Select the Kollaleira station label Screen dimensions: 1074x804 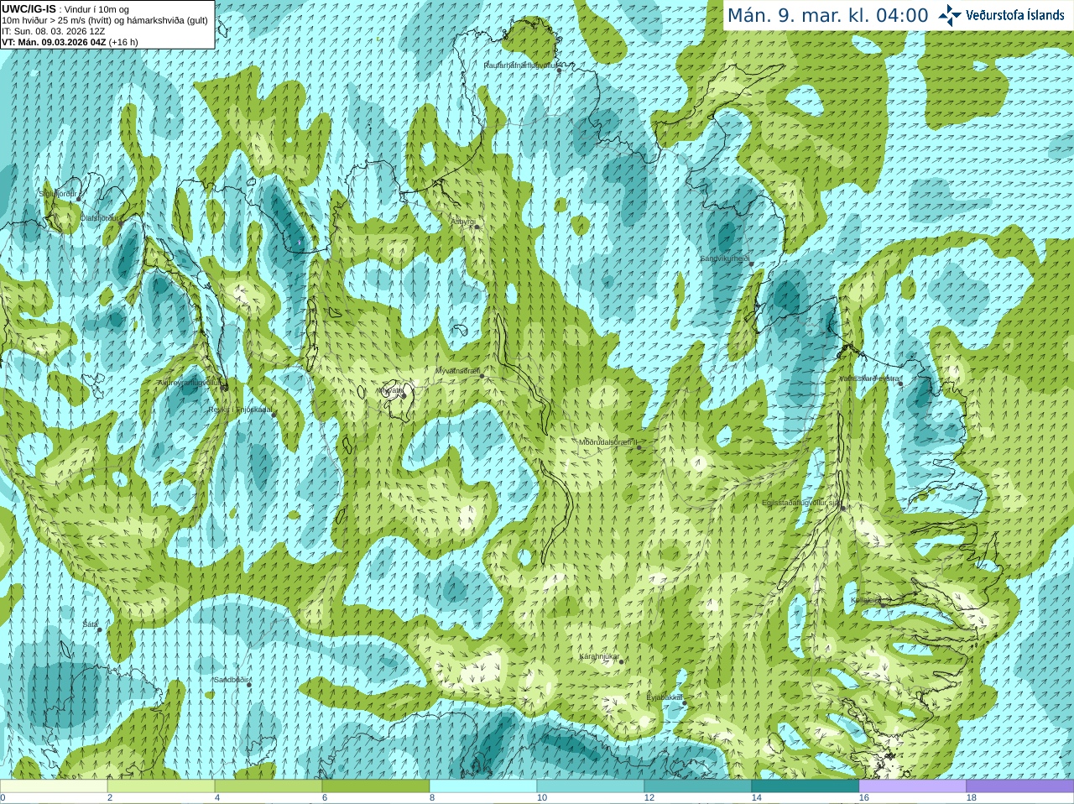[866, 600]
